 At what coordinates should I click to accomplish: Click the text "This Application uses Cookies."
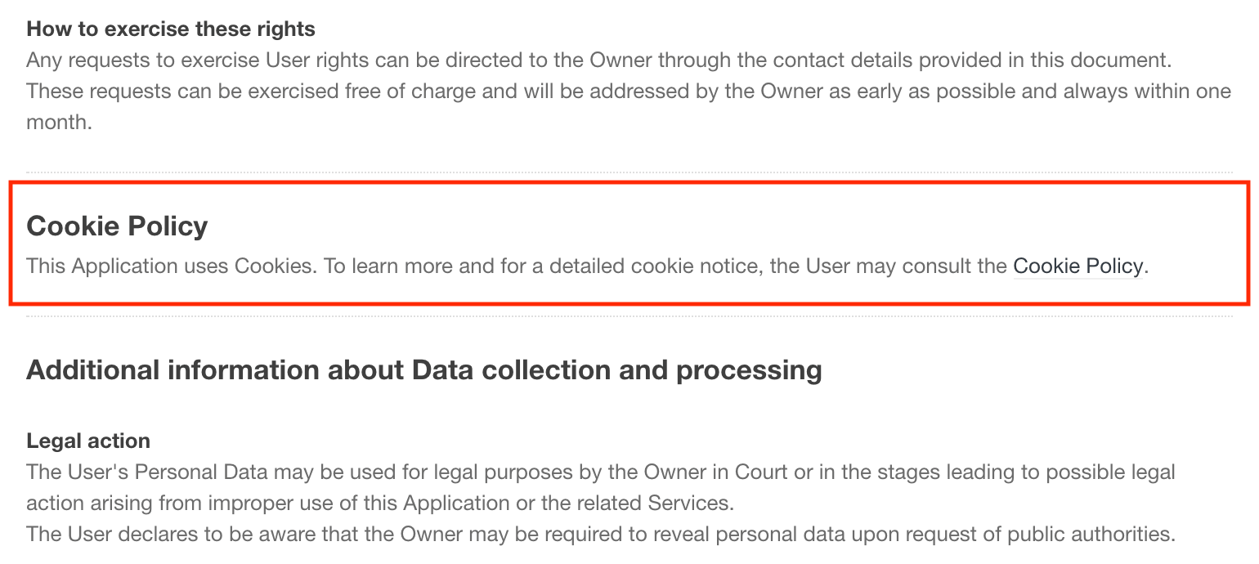click(171, 266)
